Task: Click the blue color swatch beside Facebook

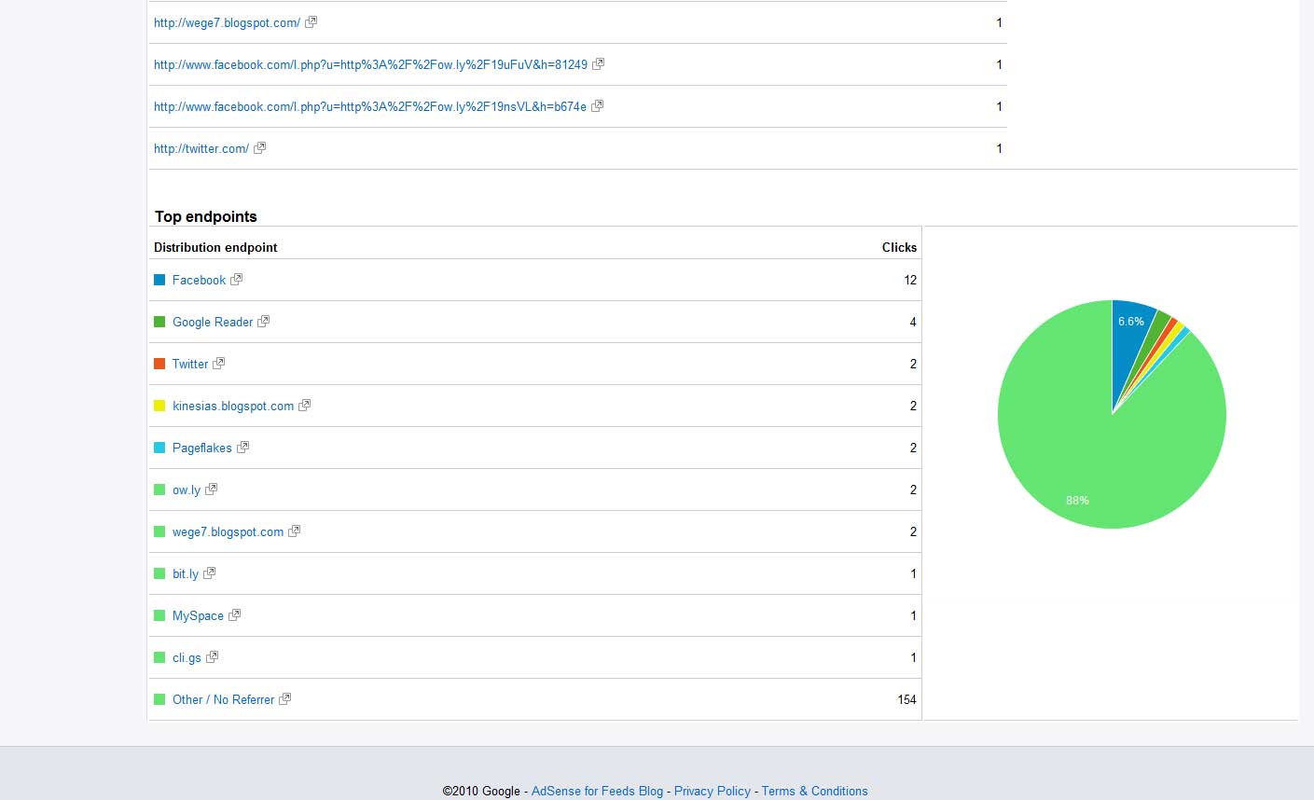Action: coord(159,280)
